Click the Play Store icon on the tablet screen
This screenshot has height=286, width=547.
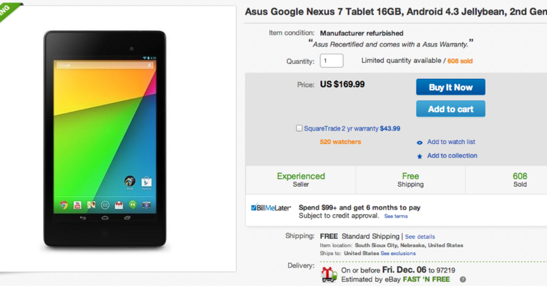146,182
